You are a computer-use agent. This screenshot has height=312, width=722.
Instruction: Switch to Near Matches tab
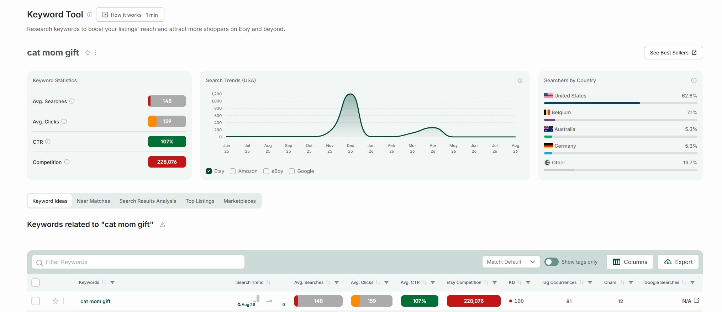click(94, 201)
